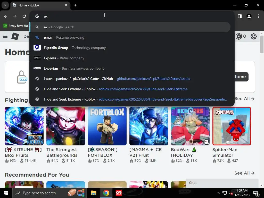Open the tab search dropdown arrow
Image resolution: width=264 pixels, height=198 pixels.
(x=5, y=5)
